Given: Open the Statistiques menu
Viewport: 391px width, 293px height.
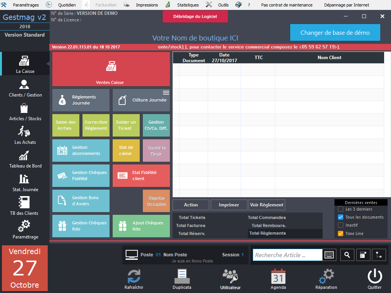Looking at the screenshot, I should point(188,5).
